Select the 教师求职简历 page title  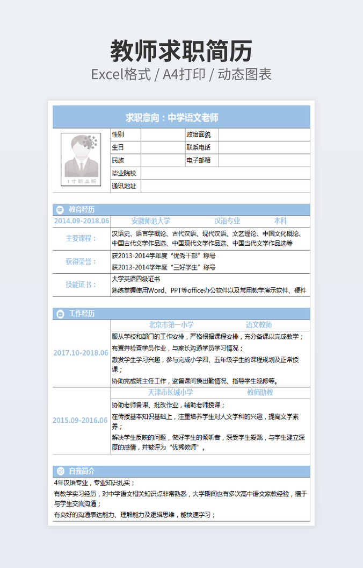(181, 52)
